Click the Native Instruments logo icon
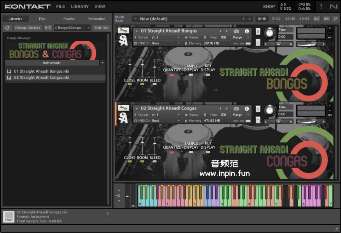341x233 pixels. [x=333, y=6]
